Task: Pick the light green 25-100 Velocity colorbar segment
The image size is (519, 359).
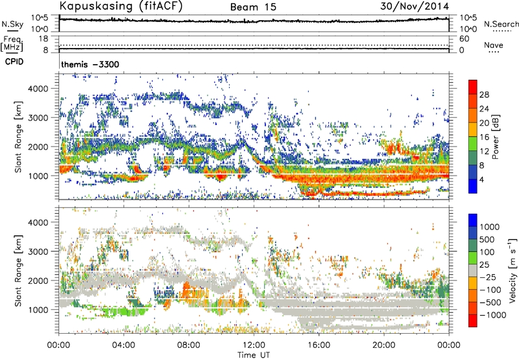Action: (x=473, y=258)
